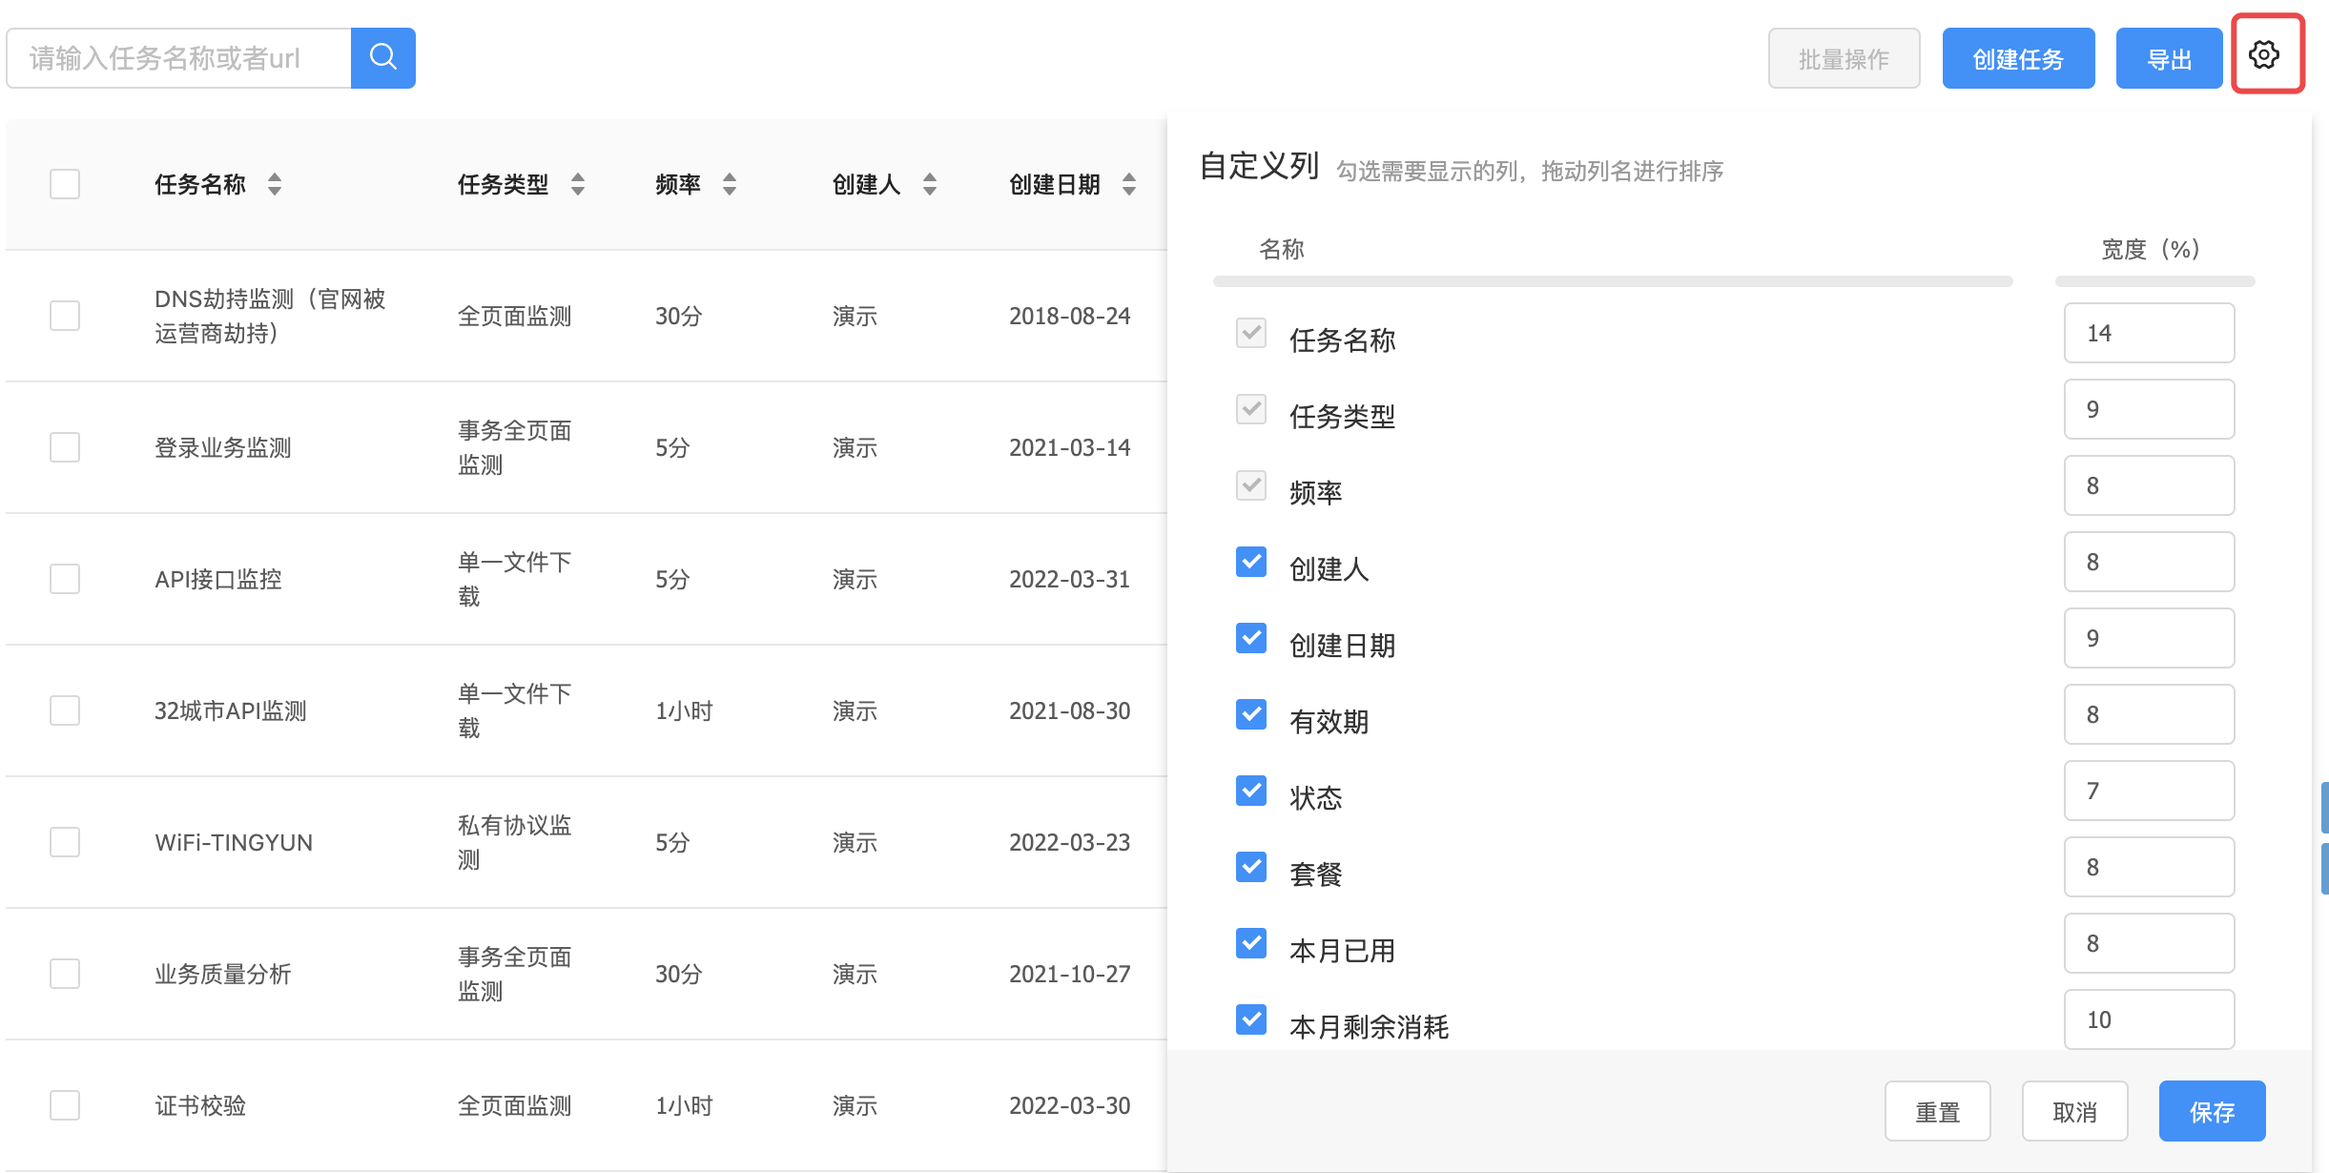Screen dimensions: 2329x1173
Task: Select all tasks via header checkbox
Action: 65,184
